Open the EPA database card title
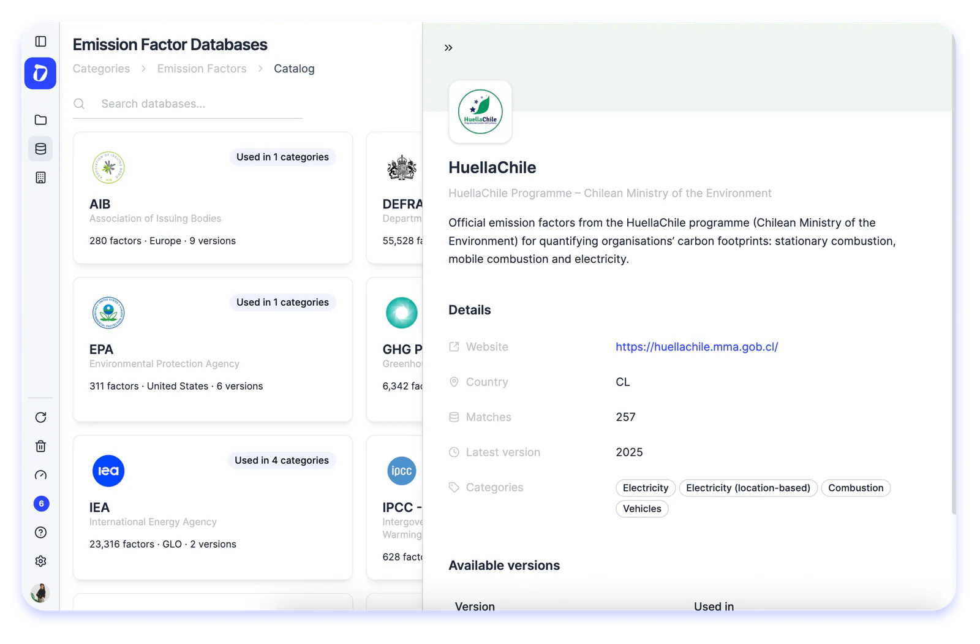 coord(101,349)
